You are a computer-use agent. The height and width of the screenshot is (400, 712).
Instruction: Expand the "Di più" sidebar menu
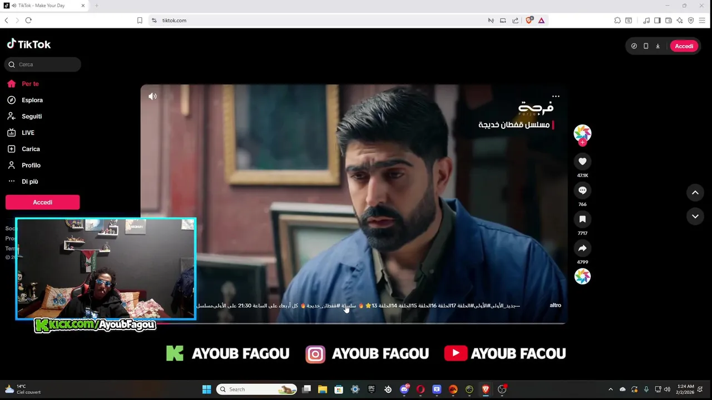(29, 182)
